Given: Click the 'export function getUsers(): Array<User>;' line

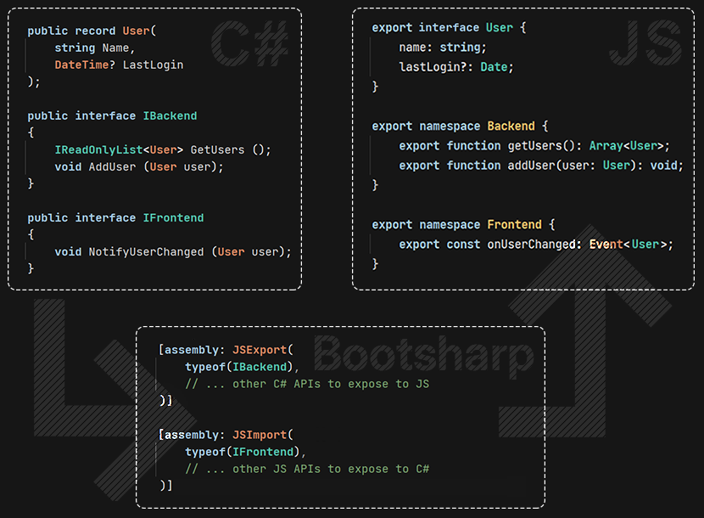Looking at the screenshot, I should pos(534,146).
